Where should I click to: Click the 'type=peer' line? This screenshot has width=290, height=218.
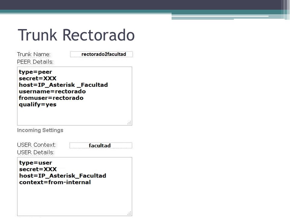click(35, 72)
